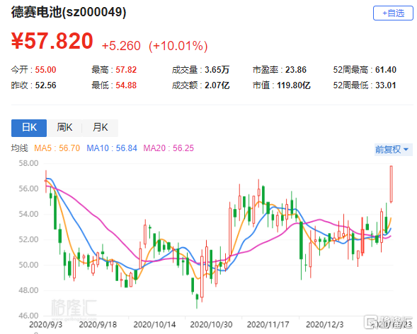Click the 市盈率 value 23.86

click(296, 70)
